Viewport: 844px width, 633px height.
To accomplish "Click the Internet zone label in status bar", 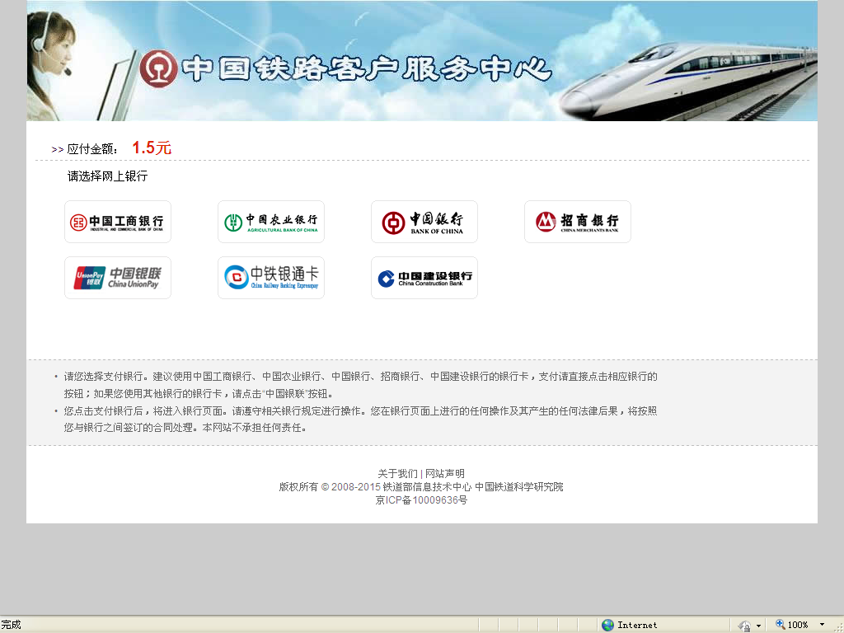I will click(637, 625).
